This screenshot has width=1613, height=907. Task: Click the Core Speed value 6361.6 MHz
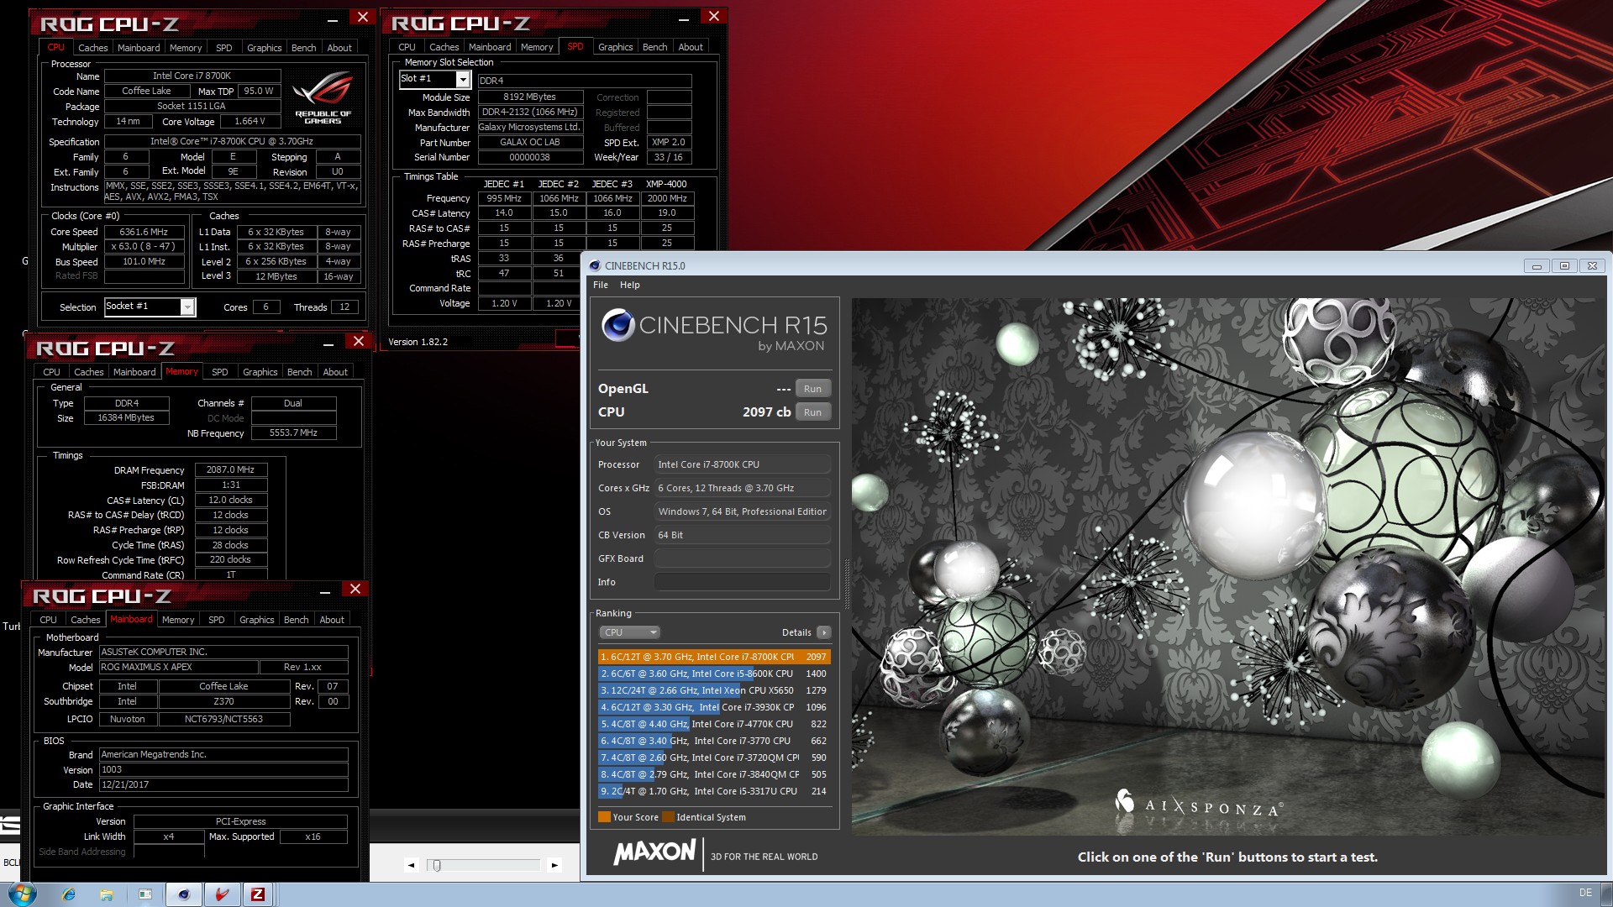point(144,232)
